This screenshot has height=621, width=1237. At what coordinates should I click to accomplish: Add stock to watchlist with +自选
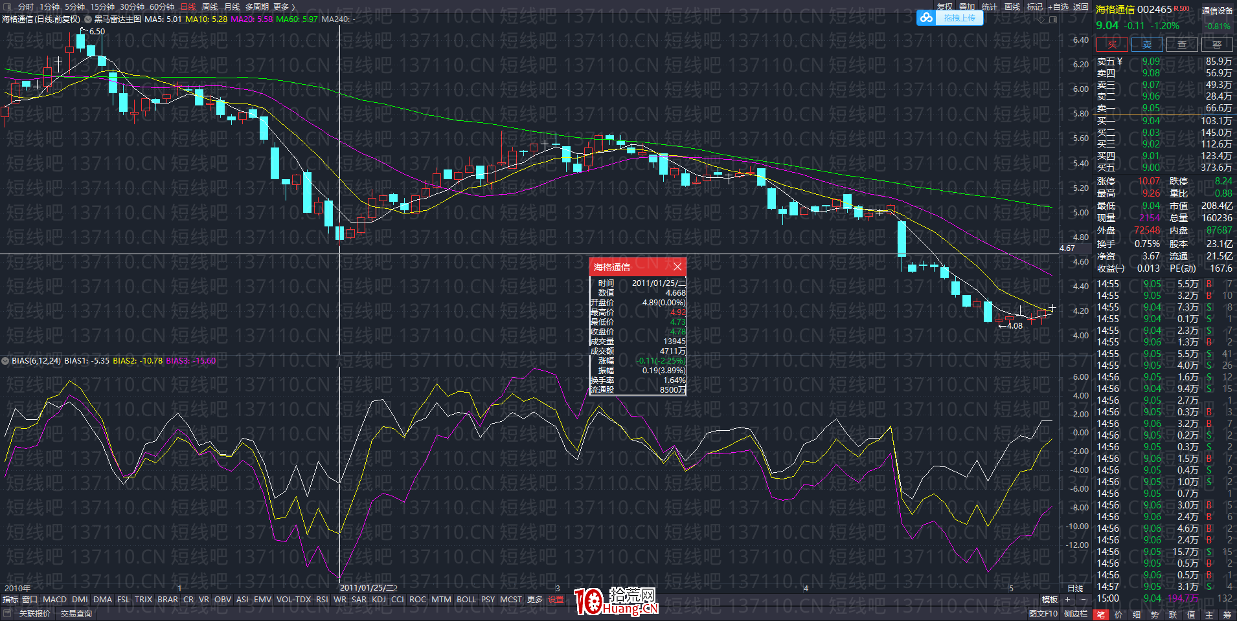pos(1058,6)
